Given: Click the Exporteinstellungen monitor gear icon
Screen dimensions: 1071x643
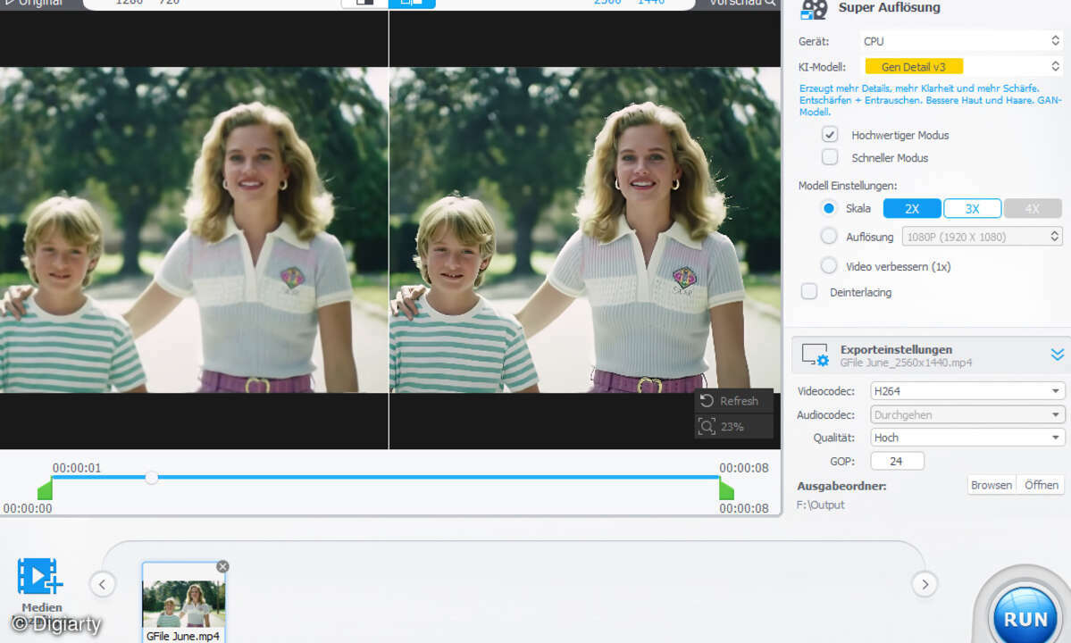Looking at the screenshot, I should coord(815,355).
